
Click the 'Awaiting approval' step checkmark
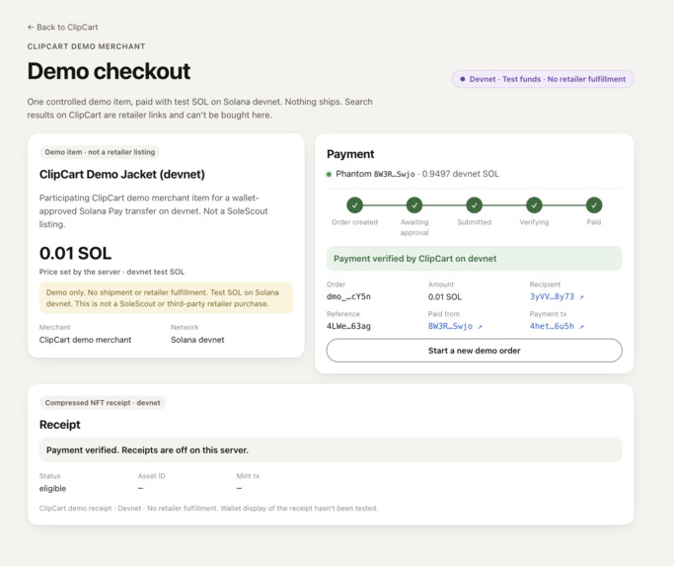click(x=414, y=205)
